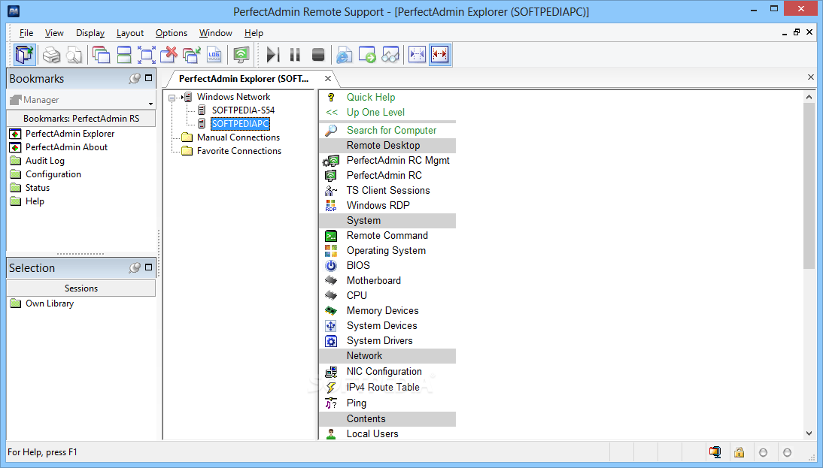Image resolution: width=823 pixels, height=468 pixels.
Task: Open the Options menu
Action: 171,33
